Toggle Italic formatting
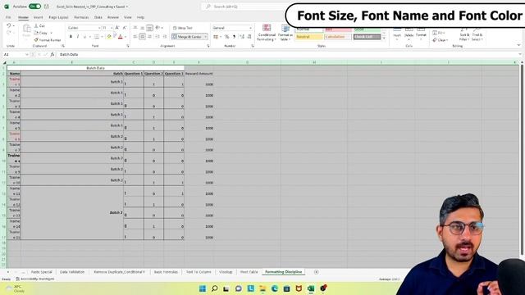The width and height of the screenshot is (525, 295). [x=78, y=36]
